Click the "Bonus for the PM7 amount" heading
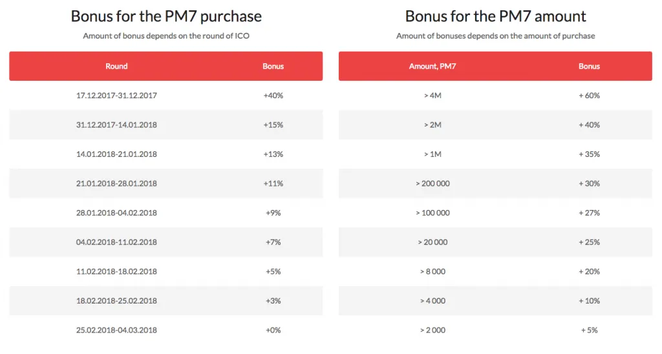The height and width of the screenshot is (354, 662). coord(496,16)
